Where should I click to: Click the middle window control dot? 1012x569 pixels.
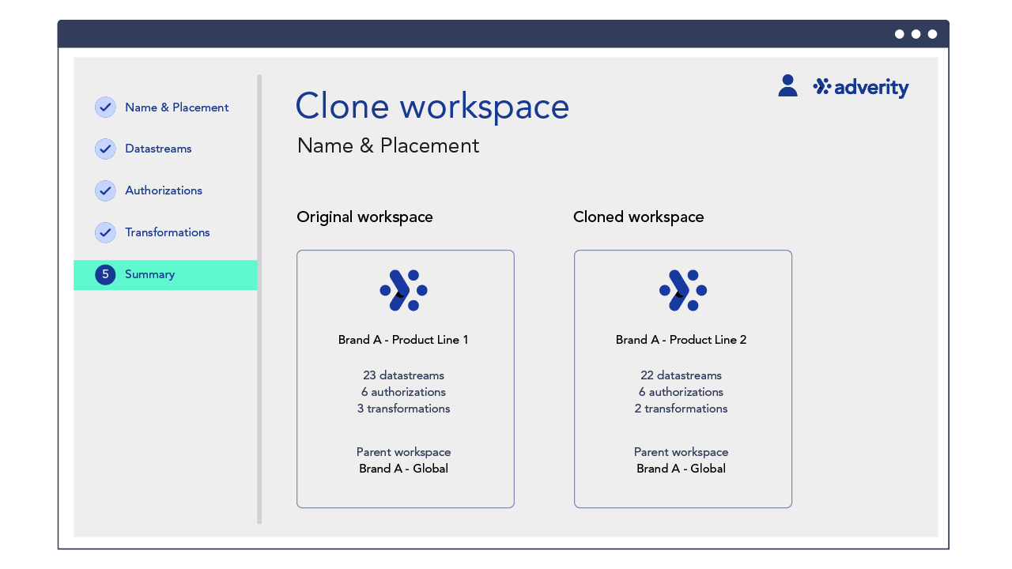[916, 34]
